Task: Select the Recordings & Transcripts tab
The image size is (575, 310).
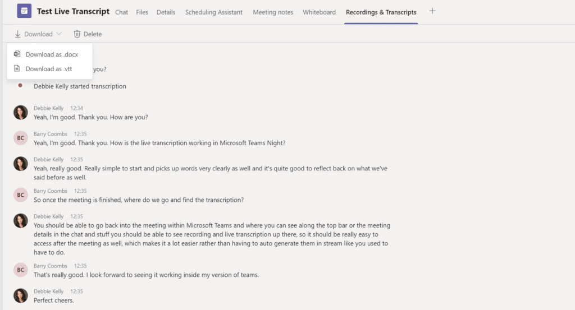Action: 381,12
